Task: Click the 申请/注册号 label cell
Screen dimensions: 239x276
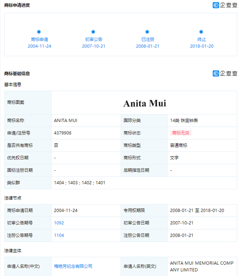Action: point(28,133)
